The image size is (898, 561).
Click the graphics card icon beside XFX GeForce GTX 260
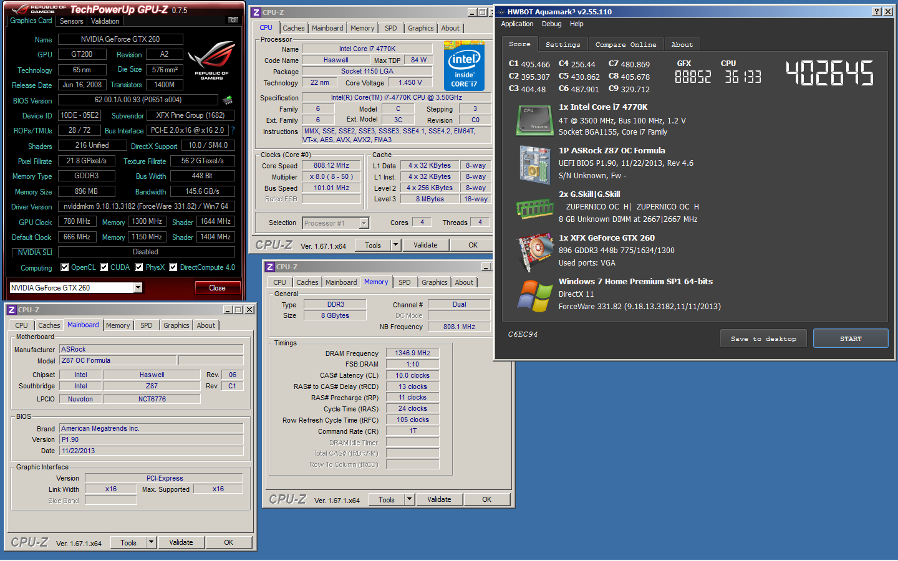534,252
